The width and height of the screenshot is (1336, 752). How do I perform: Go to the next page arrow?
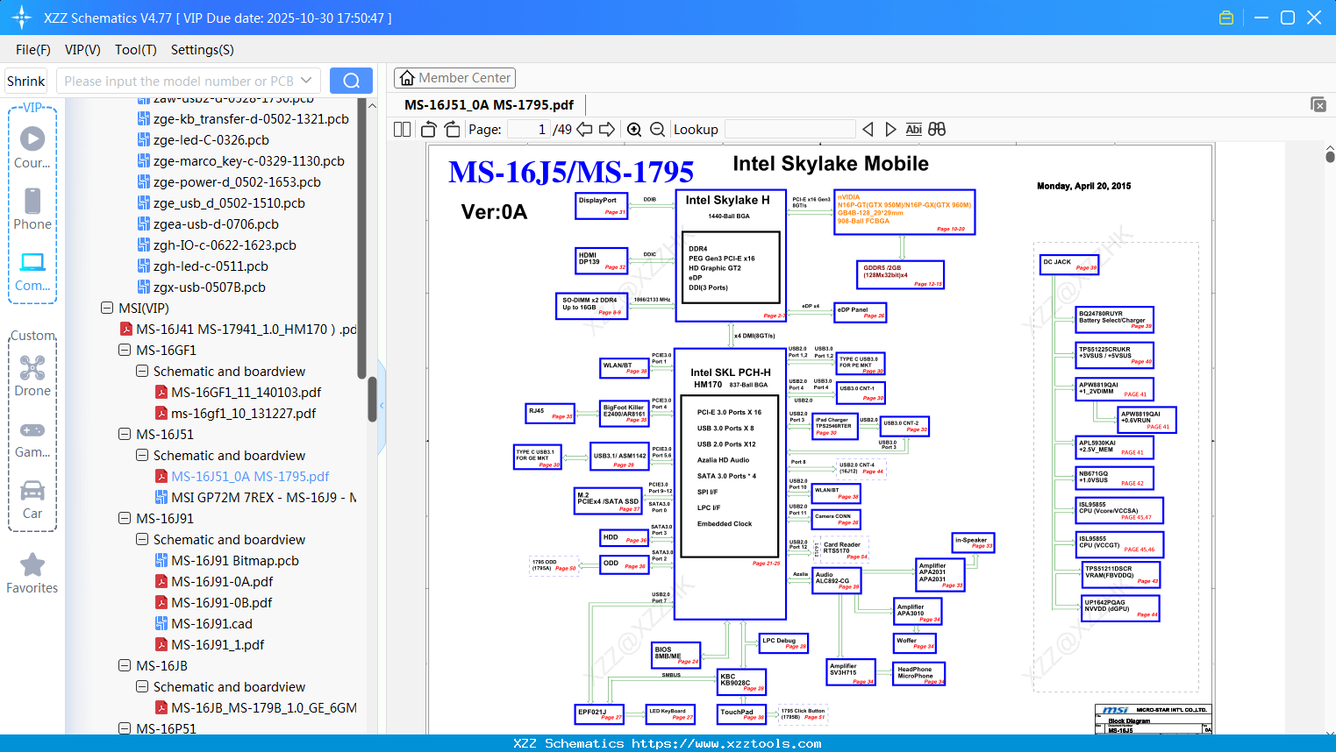coord(607,130)
